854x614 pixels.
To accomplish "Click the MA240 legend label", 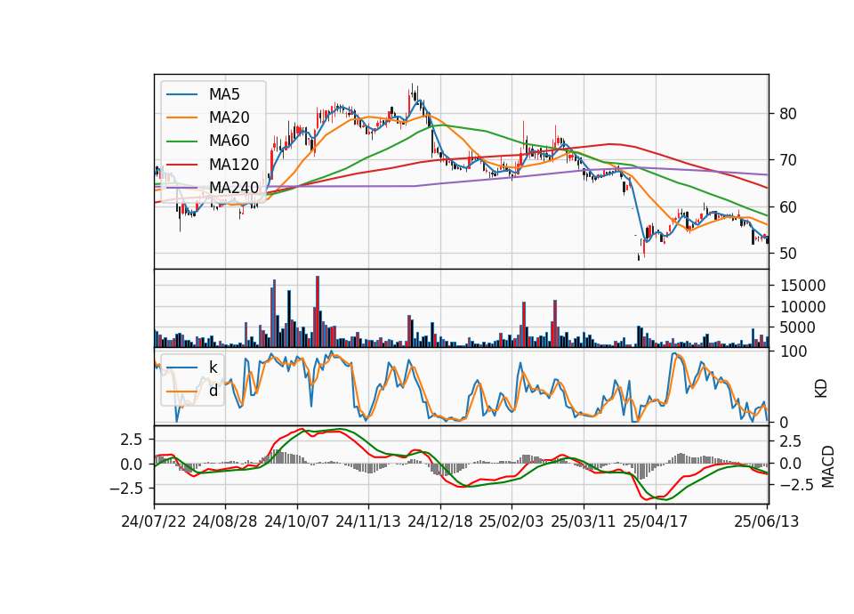I will click(x=234, y=188).
